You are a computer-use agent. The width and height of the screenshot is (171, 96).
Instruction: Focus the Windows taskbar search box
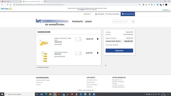tap(20, 94)
